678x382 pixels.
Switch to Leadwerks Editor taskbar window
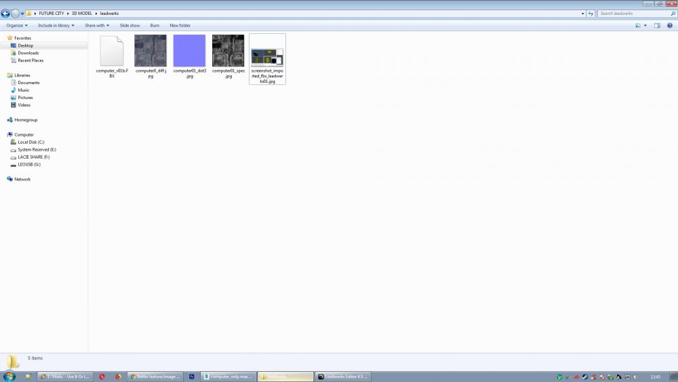click(x=343, y=377)
